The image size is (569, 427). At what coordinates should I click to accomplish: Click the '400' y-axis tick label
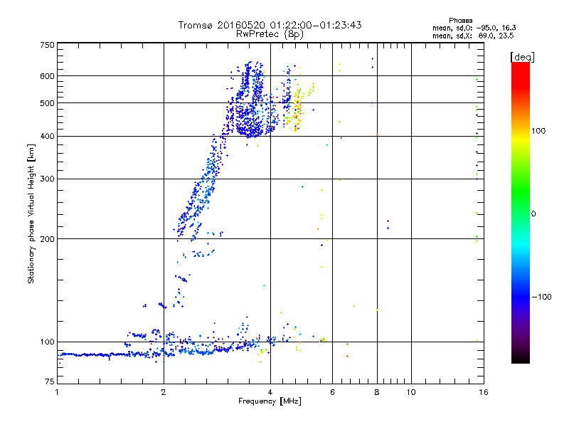[47, 137]
